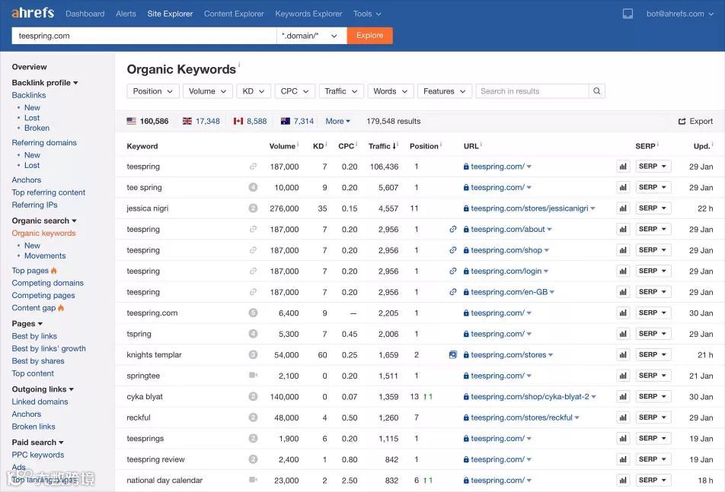Image resolution: width=725 pixels, height=492 pixels.
Task: Expand URL caret for teespring.com/stores/jessicanigri
Action: click(x=592, y=208)
